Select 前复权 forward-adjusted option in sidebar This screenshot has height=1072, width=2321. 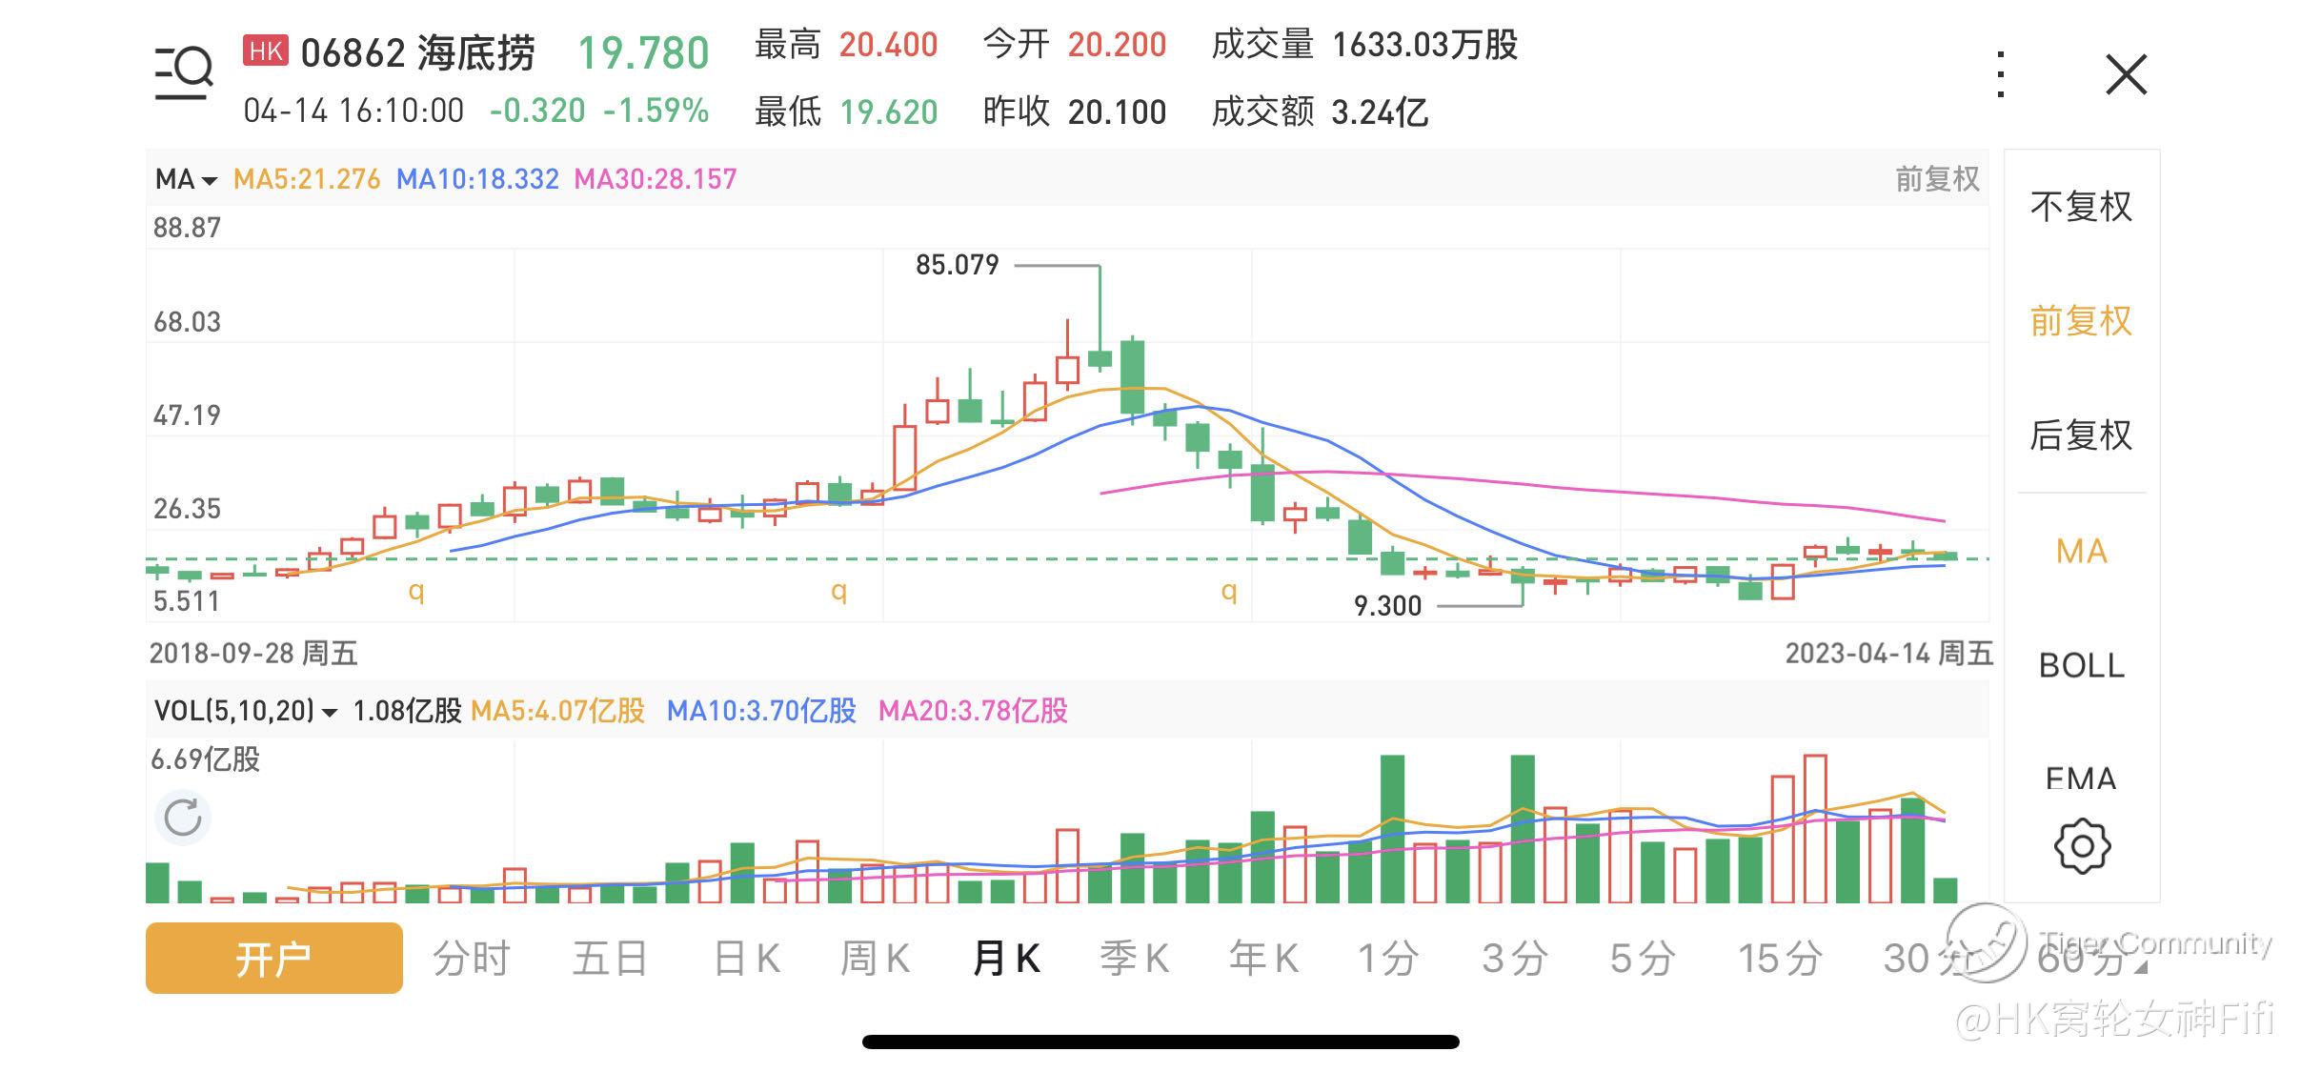[2081, 320]
